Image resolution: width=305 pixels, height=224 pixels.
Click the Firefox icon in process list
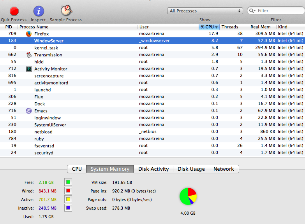click(x=29, y=34)
